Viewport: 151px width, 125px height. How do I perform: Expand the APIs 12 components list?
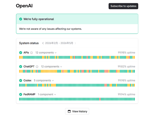[x=46, y=52]
